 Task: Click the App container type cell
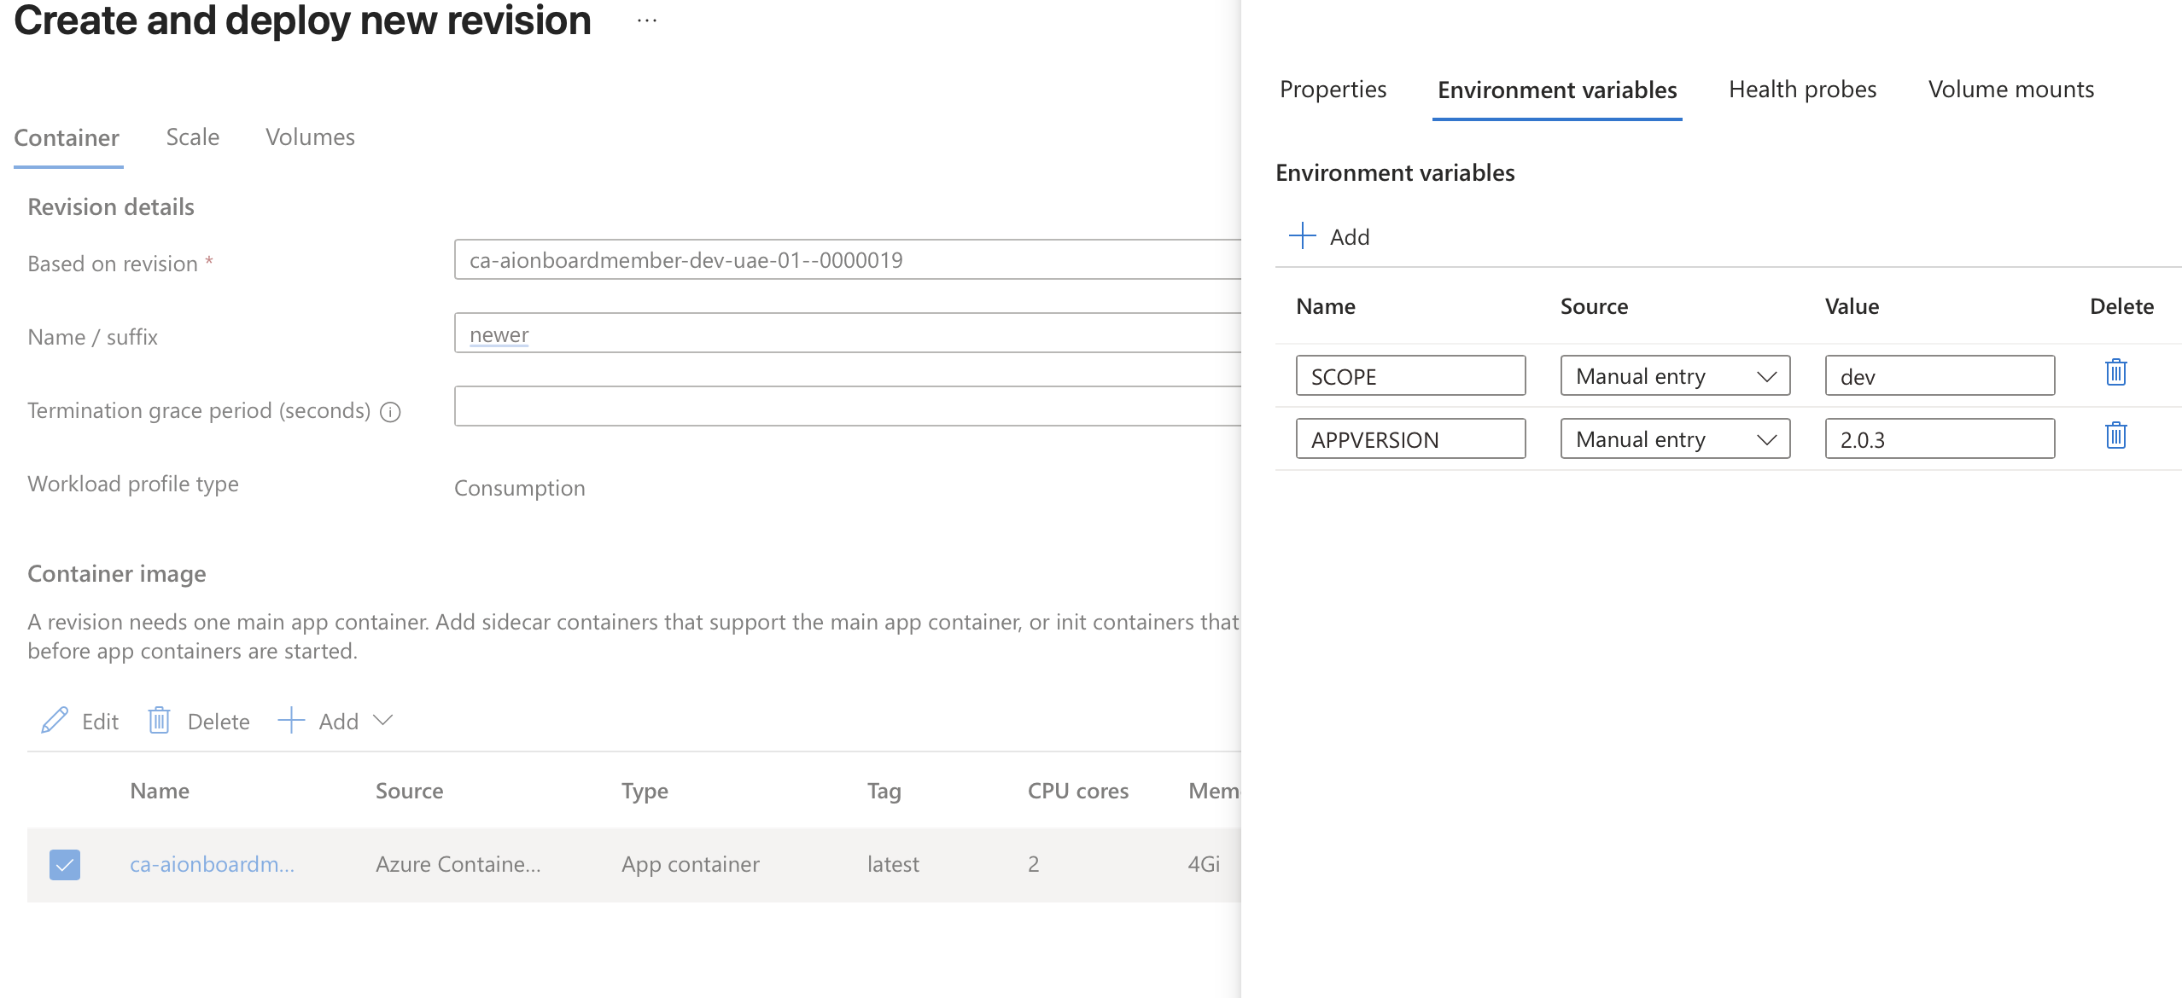(691, 864)
